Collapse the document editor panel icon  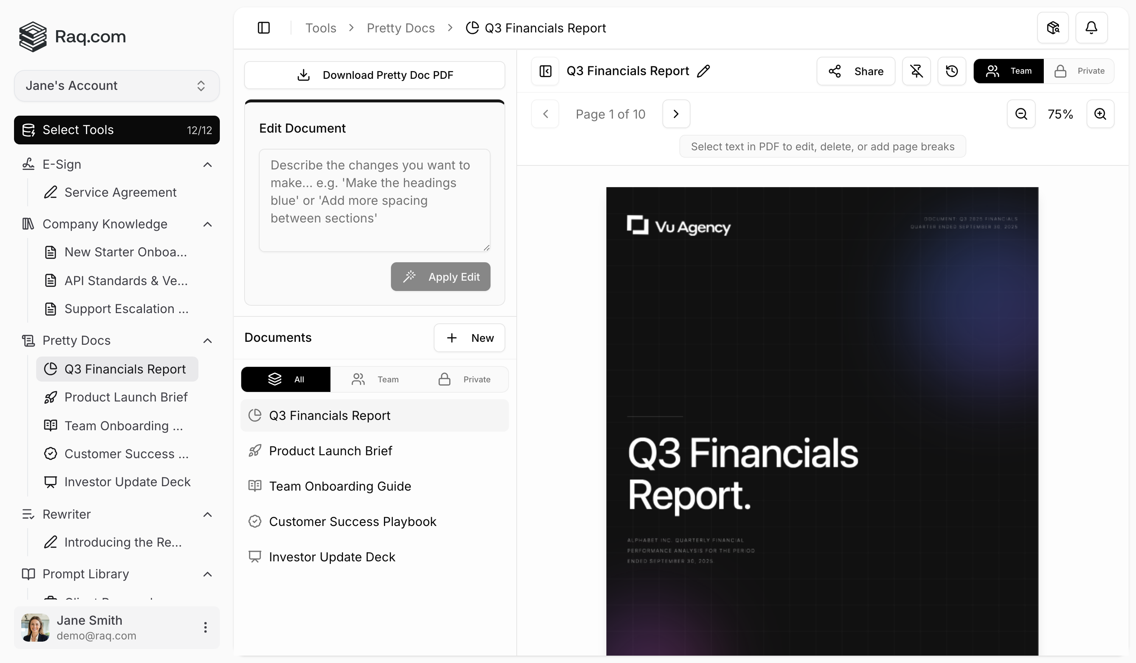[x=546, y=71]
